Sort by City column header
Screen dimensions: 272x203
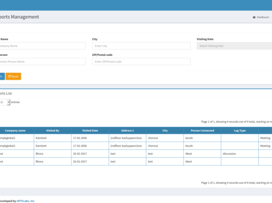click(165, 131)
